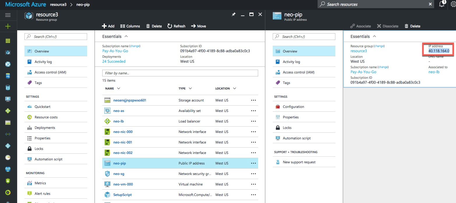Open Activity log in resource3 menu
The height and width of the screenshot is (203, 456).
(x=56, y=62)
